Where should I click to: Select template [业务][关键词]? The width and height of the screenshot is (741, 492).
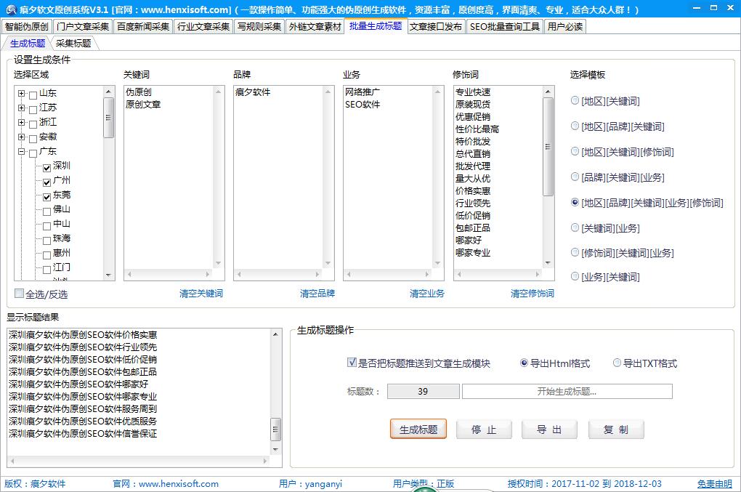[x=575, y=276]
